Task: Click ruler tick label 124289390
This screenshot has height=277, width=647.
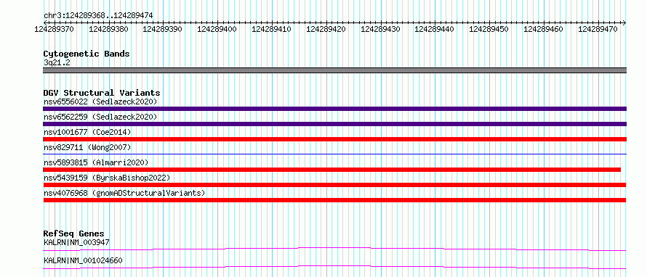Action: [x=163, y=30]
